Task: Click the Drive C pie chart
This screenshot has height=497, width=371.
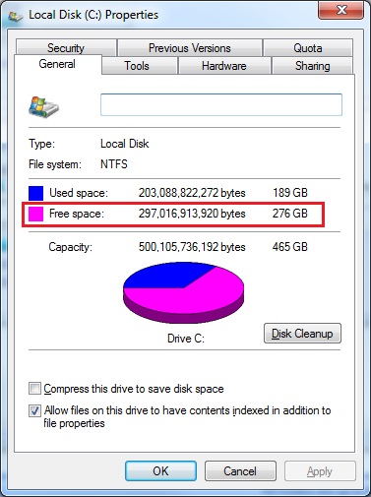Action: coord(184,292)
